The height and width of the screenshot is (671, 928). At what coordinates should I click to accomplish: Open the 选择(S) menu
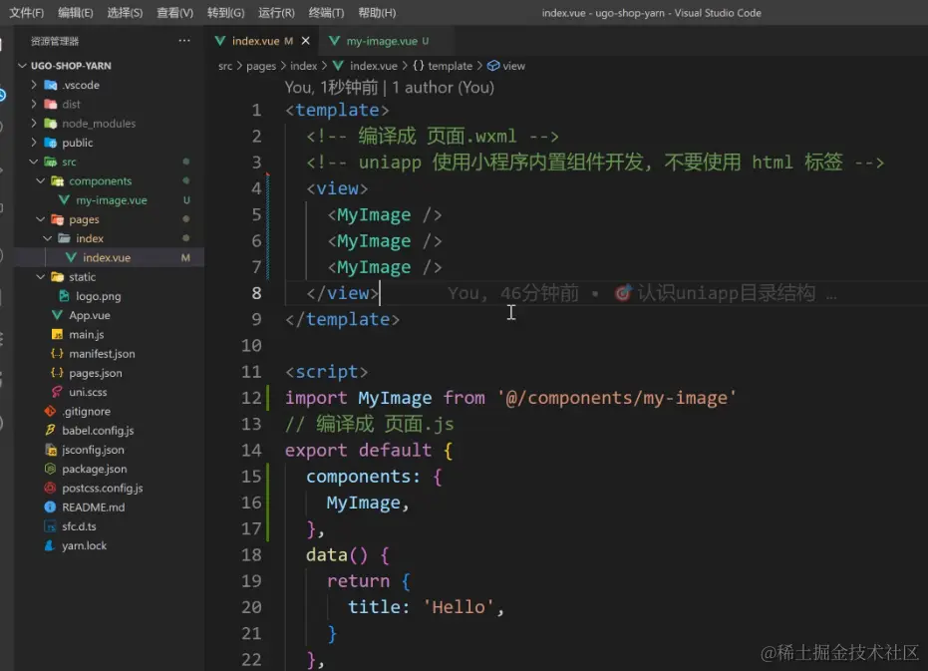click(x=125, y=12)
